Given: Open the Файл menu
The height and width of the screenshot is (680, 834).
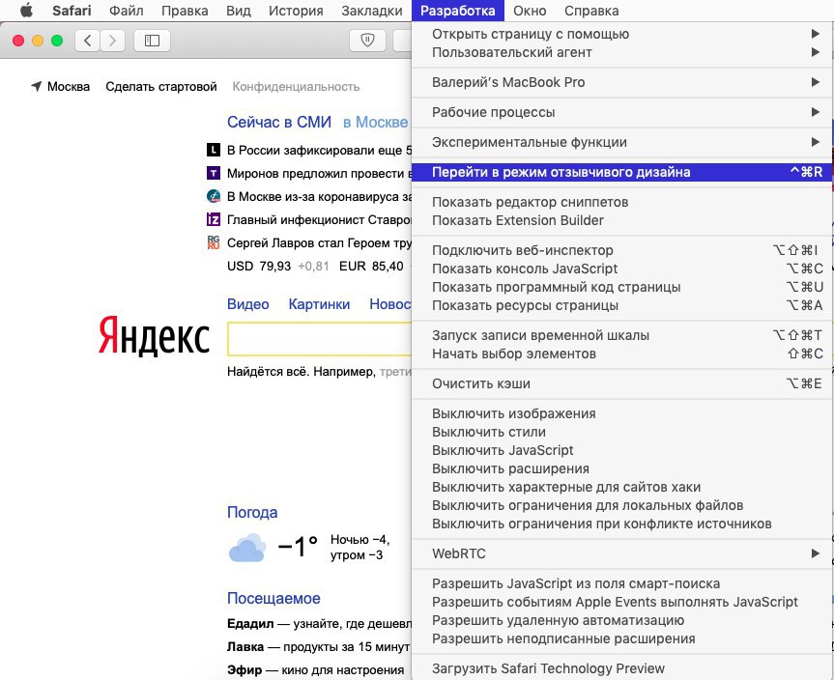Looking at the screenshot, I should (x=126, y=11).
